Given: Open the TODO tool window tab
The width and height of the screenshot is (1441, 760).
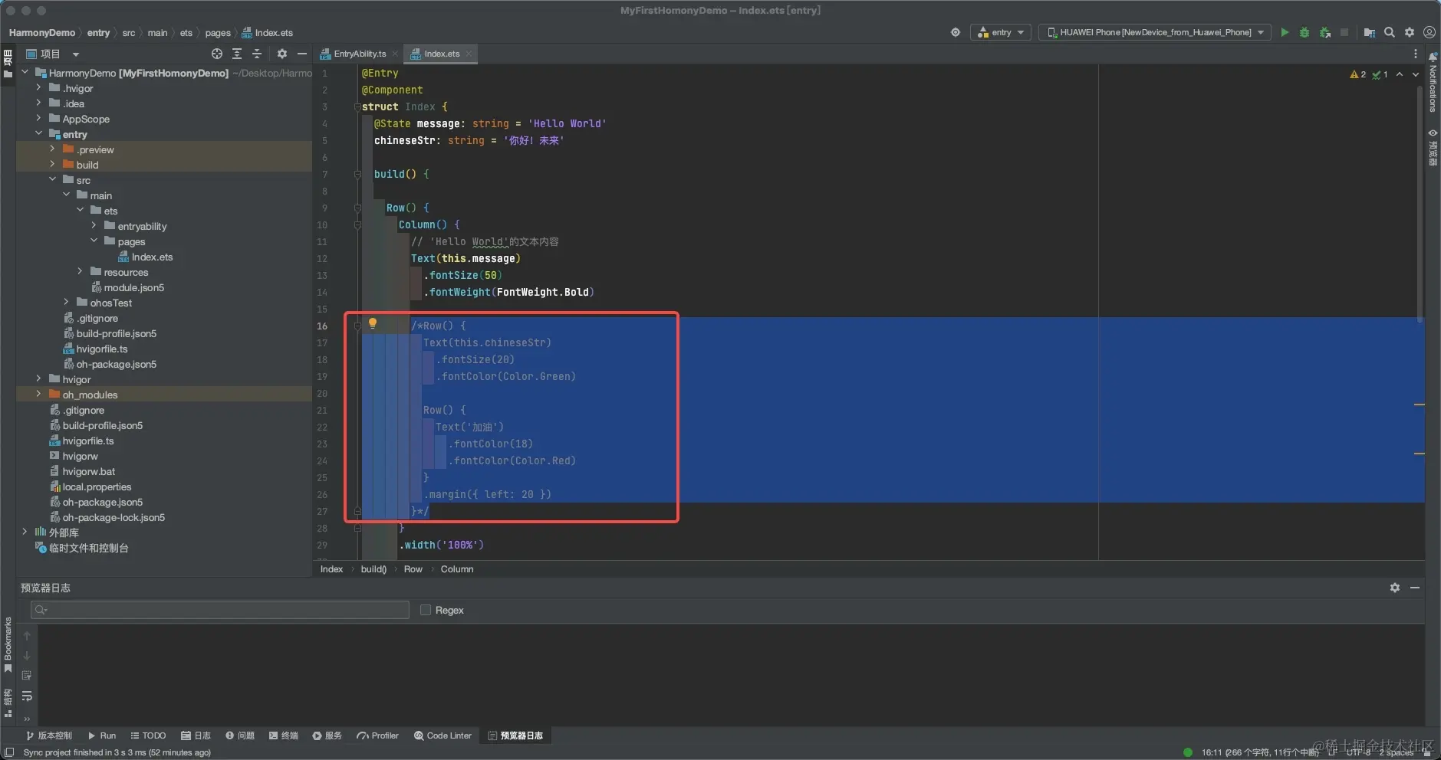Looking at the screenshot, I should point(148,735).
